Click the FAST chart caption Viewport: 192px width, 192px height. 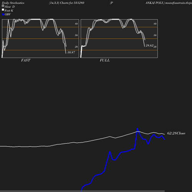click(26, 60)
